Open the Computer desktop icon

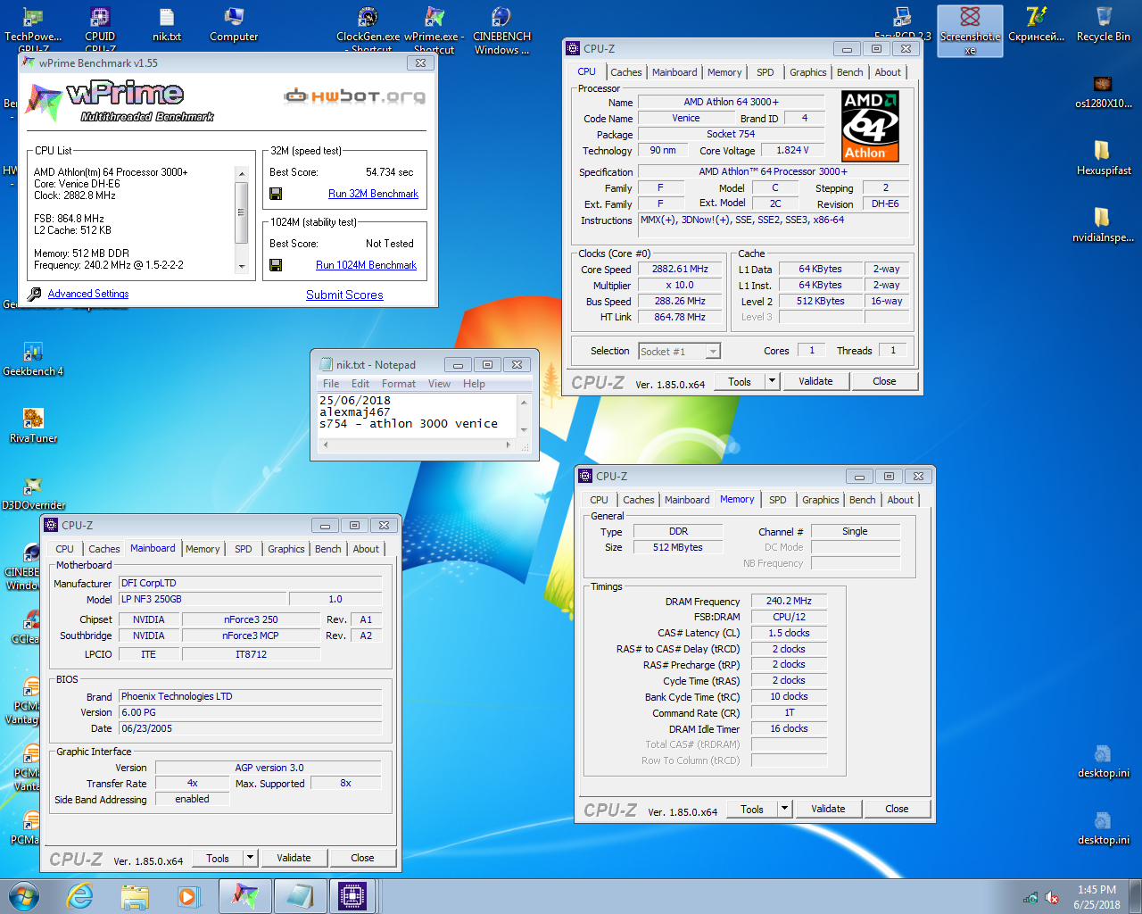tap(234, 25)
